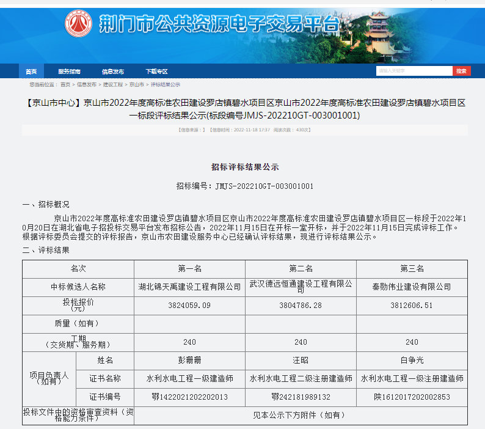Go to the 信息发布 menu item

[x=112, y=71]
